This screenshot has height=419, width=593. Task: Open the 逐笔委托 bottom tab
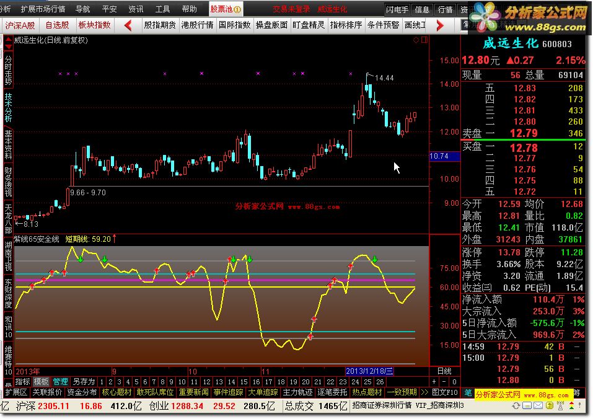[x=332, y=392]
